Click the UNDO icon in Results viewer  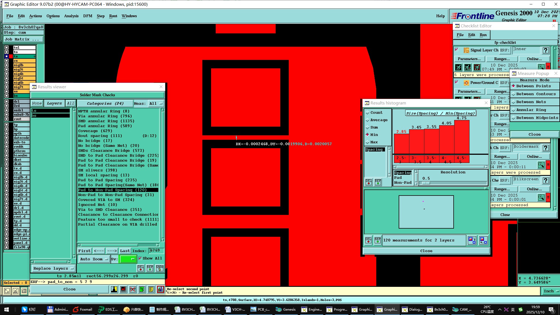point(160,268)
